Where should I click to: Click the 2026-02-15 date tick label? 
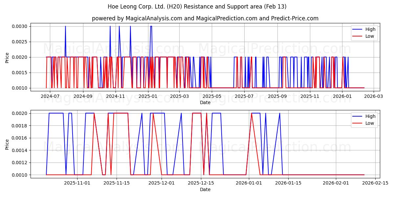[x=375, y=183]
